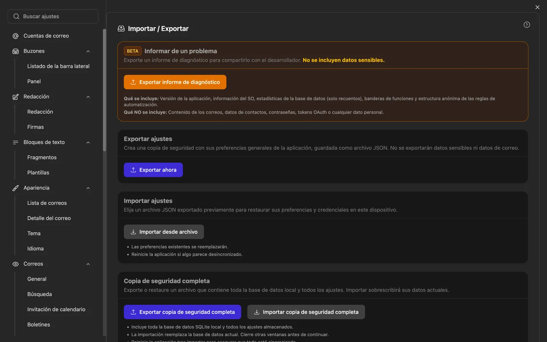Click Importar copia de seguridad completa
This screenshot has width=547, height=342.
click(306, 312)
